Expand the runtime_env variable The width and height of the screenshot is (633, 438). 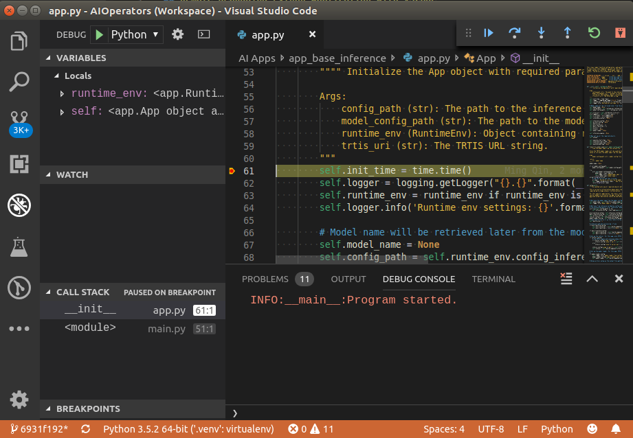click(x=62, y=93)
